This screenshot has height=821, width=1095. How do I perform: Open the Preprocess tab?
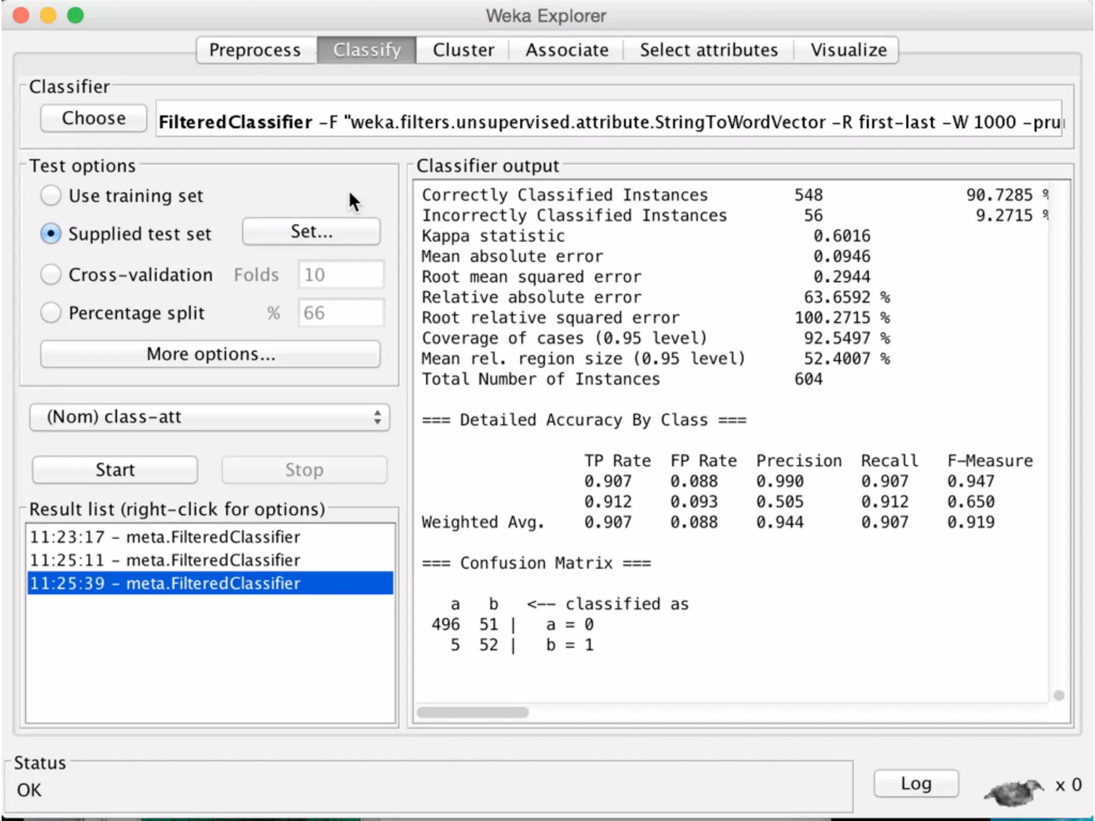point(255,50)
